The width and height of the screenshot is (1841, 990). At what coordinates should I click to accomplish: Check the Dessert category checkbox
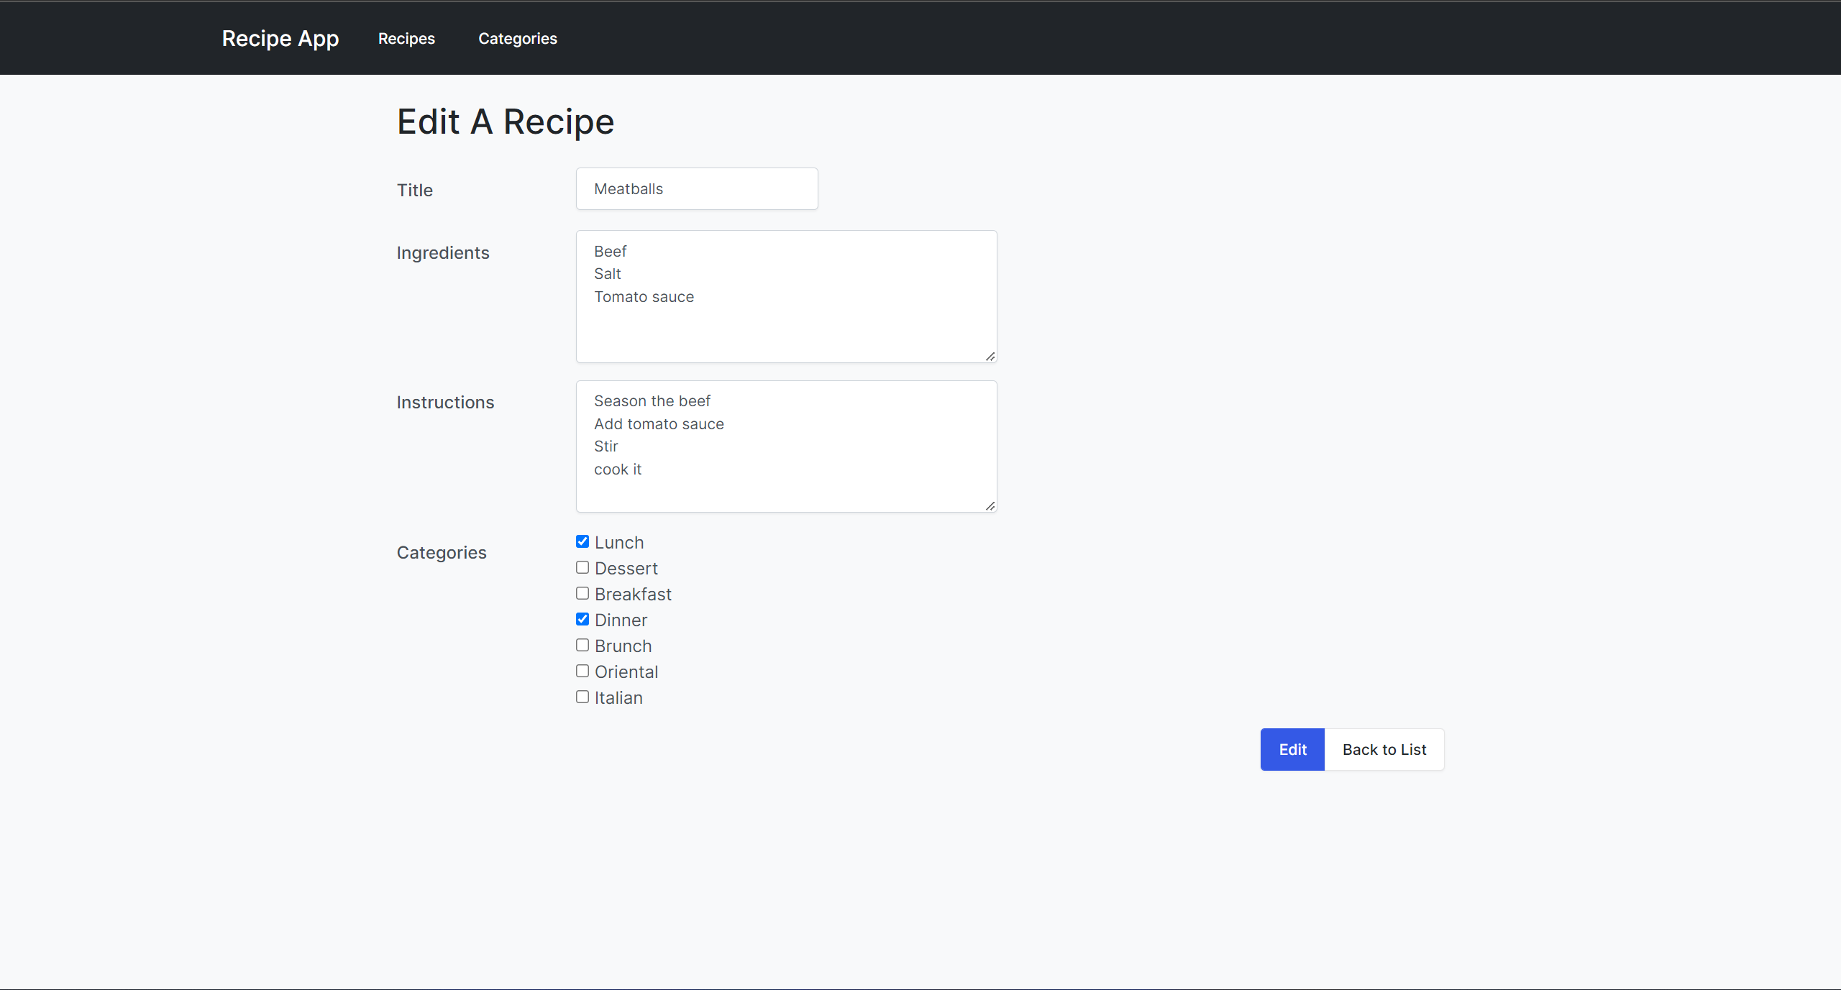click(583, 567)
